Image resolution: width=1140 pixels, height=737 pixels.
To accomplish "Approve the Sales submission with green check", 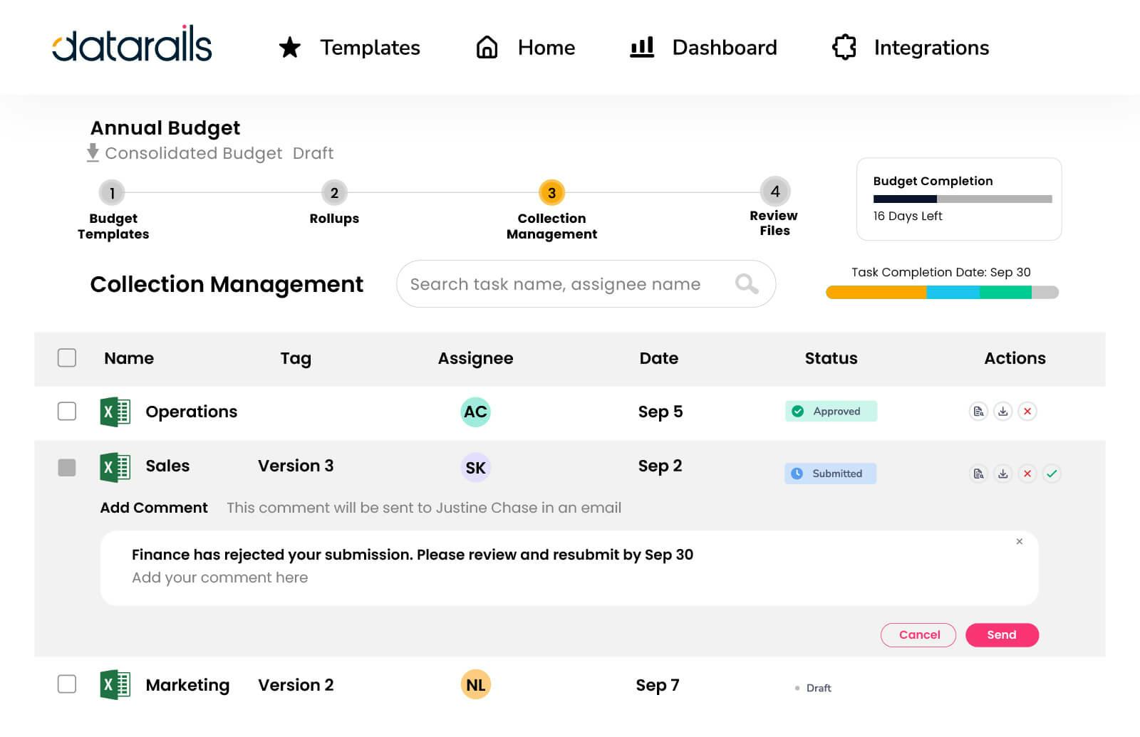I will tap(1052, 474).
